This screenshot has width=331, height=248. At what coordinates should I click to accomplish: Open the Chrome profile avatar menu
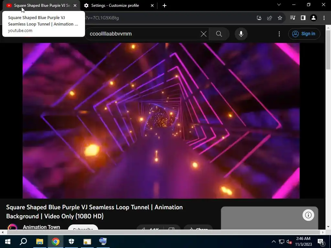[314, 18]
